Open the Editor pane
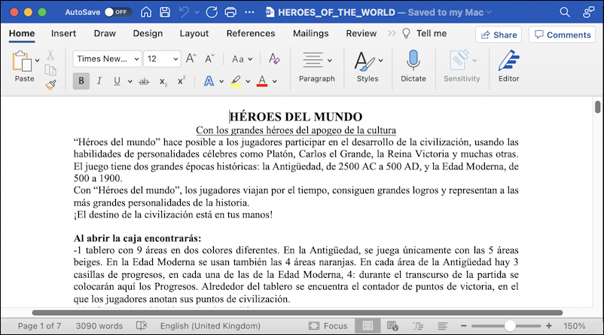The width and height of the screenshot is (604, 335). point(508,66)
